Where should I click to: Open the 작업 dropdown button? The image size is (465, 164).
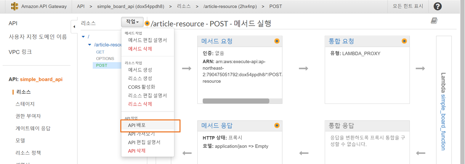132,22
